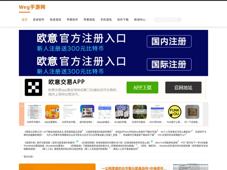Viewport: 227px width, 170px height.
Task: Click the 国际注册 banner button
Action: click(169, 65)
